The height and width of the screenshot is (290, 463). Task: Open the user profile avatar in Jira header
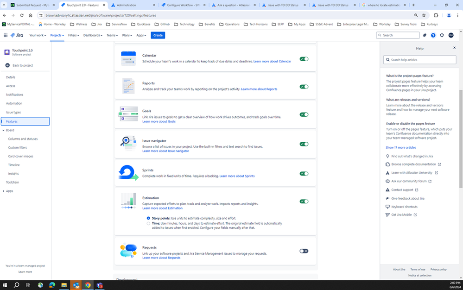tap(451, 35)
